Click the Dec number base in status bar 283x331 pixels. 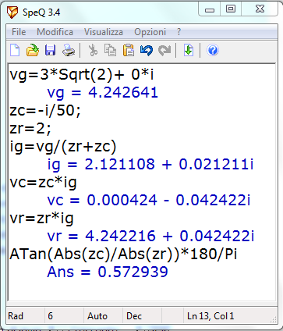(x=134, y=316)
